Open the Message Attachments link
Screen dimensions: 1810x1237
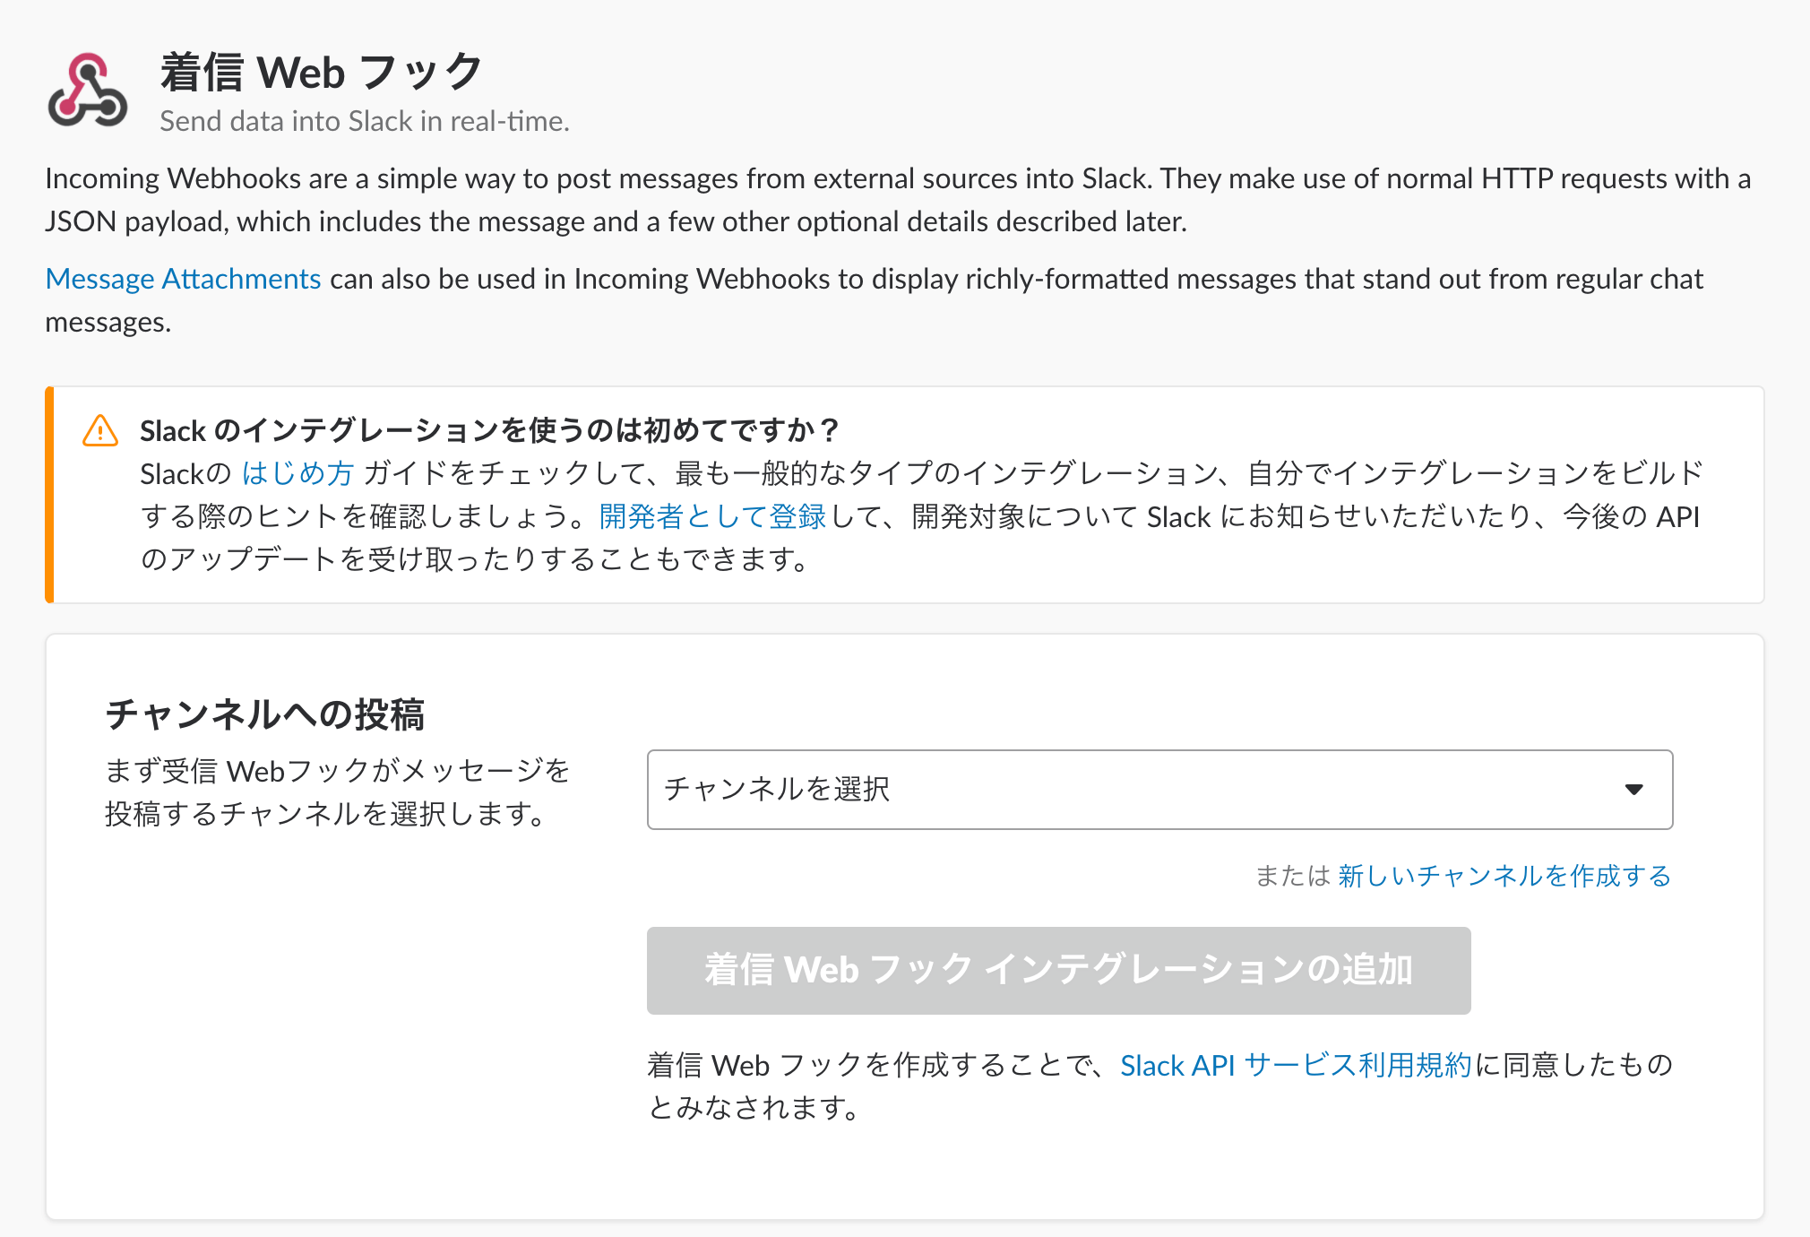coord(183,279)
